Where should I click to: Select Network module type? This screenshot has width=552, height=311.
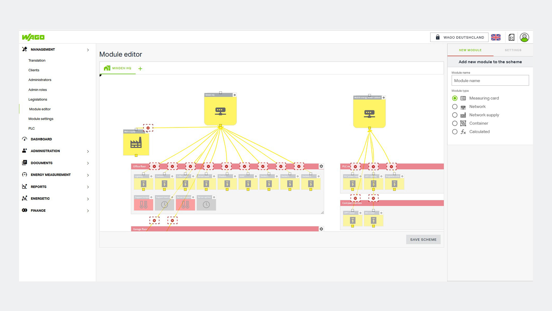455,107
